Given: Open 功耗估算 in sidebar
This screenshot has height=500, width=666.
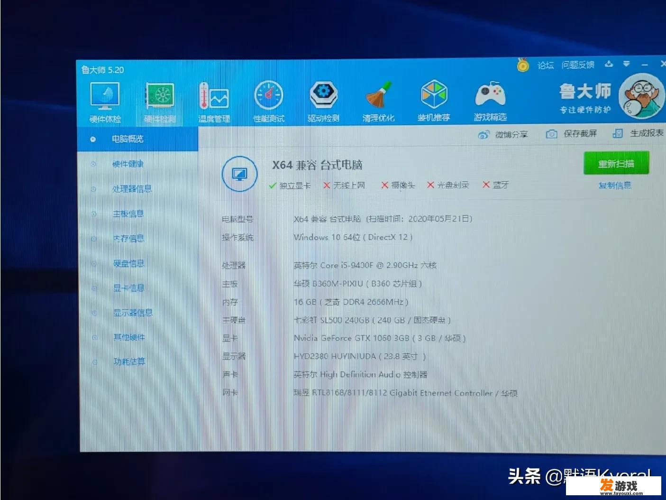Looking at the screenshot, I should pos(129,361).
